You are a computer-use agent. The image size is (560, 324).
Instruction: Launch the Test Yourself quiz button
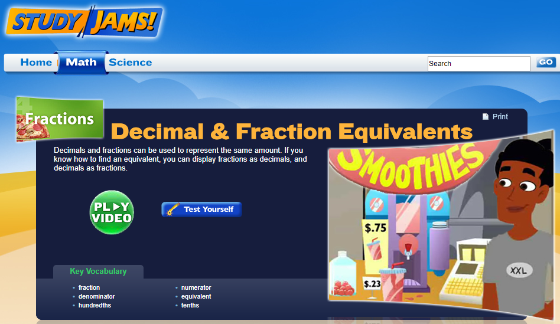(x=202, y=210)
